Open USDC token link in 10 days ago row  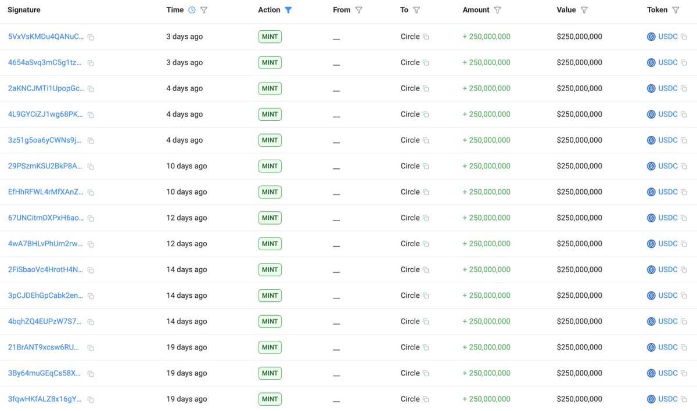click(667, 166)
